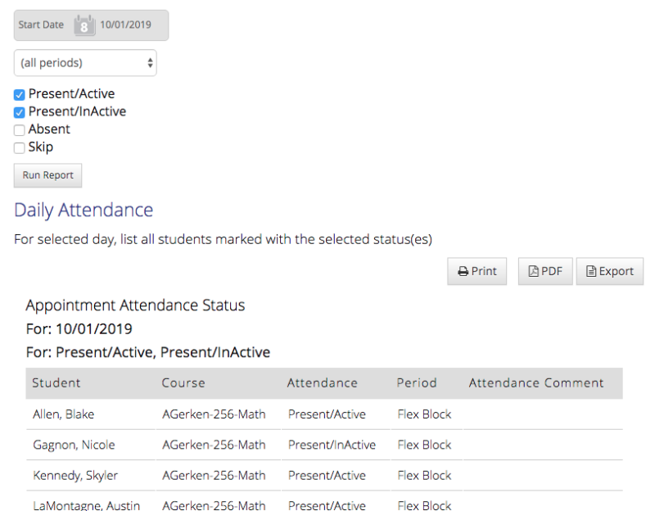Select the row for Allen, Blake
Image resolution: width=655 pixels, height=511 pixels.
(x=63, y=414)
